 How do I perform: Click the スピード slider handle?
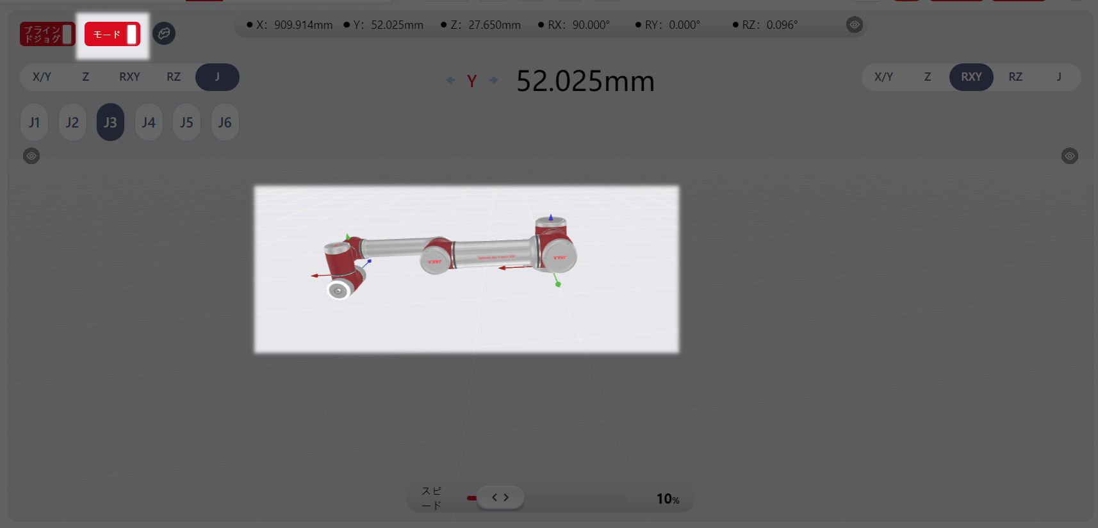coord(500,497)
